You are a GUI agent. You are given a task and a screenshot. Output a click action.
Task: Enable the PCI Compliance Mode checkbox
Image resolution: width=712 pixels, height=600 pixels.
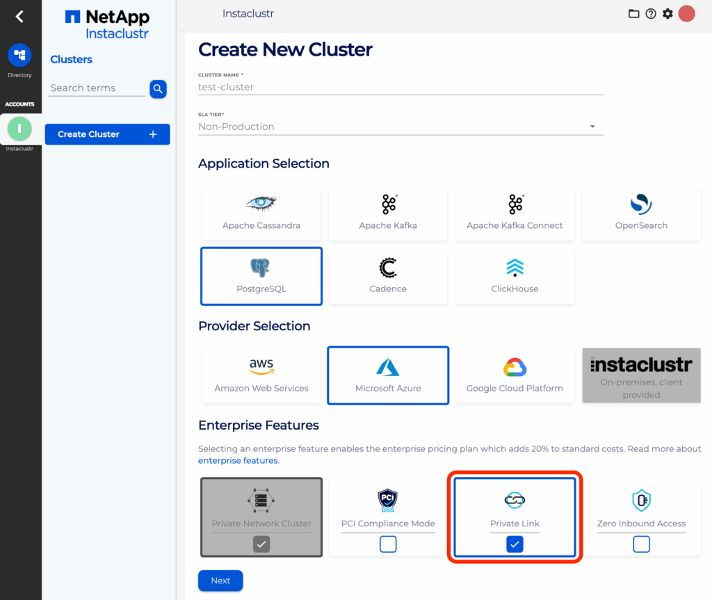coord(387,544)
